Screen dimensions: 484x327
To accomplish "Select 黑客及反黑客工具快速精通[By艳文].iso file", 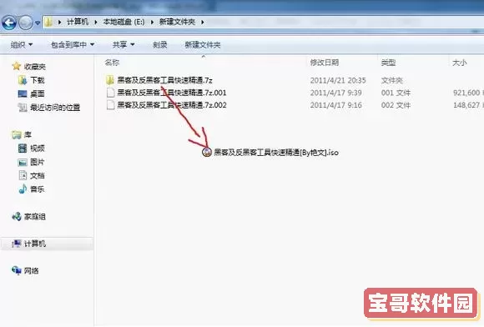I will click(276, 153).
